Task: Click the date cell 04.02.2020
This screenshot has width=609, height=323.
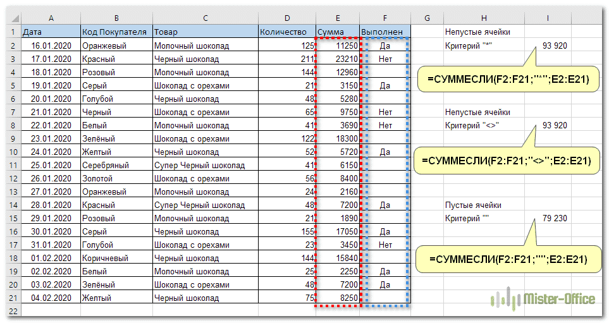Action: (x=50, y=298)
